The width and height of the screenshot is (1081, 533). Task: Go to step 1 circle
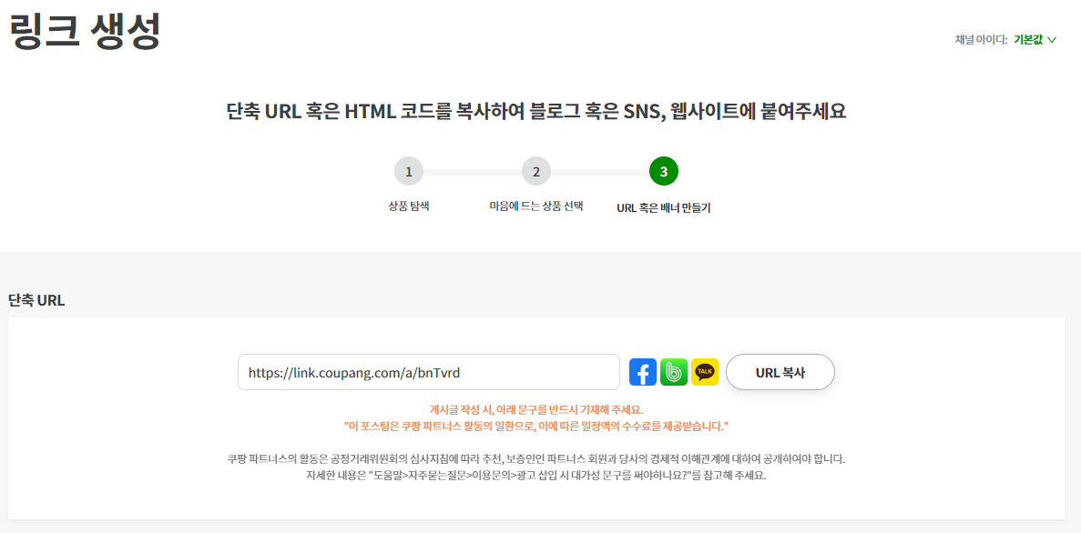409,172
